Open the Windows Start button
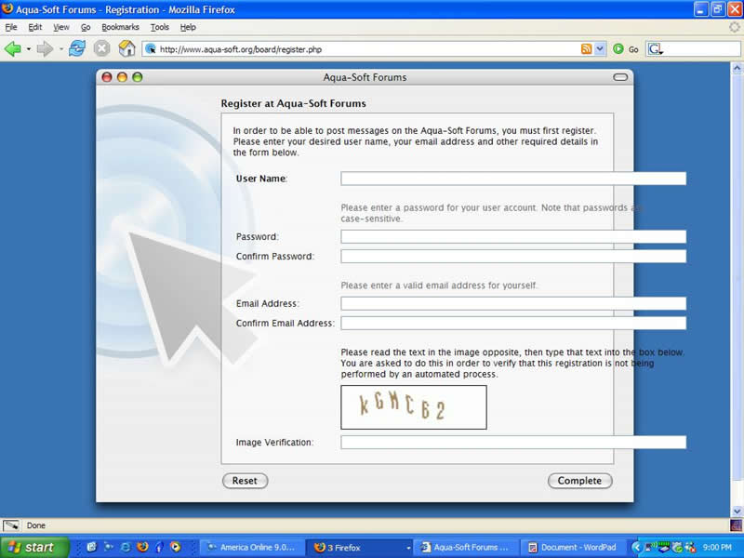 click(x=34, y=547)
